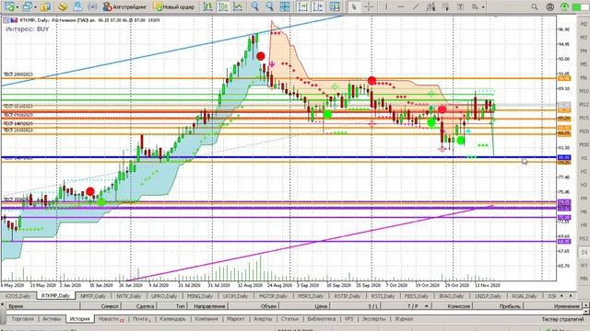Pick the vertical line drawing tool
The width and height of the screenshot is (590, 331).
[x=385, y=6]
